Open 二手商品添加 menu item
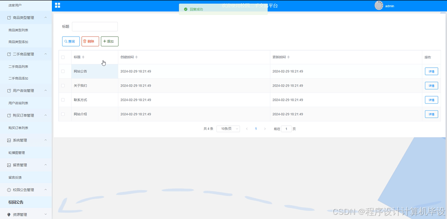Image resolution: width=447 pixels, height=219 pixels. coord(18,78)
